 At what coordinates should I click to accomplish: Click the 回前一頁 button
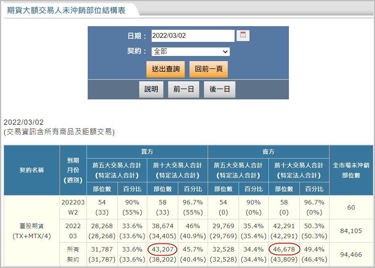208,69
